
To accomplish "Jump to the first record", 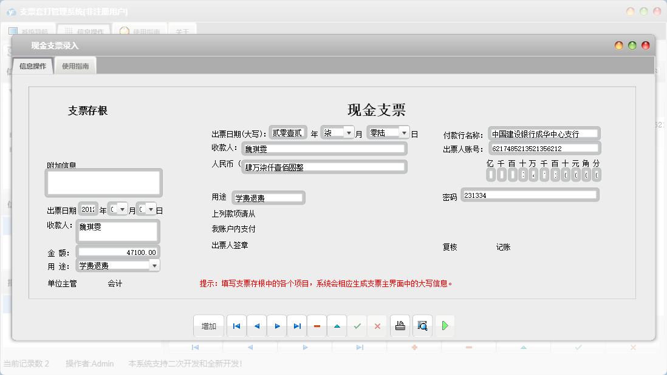I will 236,326.
